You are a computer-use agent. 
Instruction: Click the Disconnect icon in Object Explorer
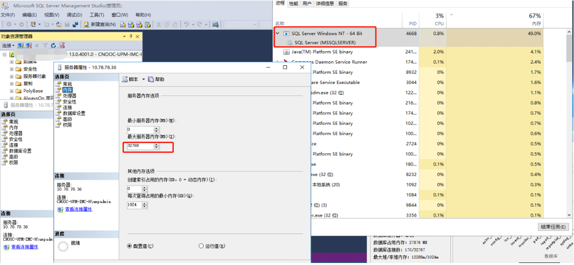point(29,45)
